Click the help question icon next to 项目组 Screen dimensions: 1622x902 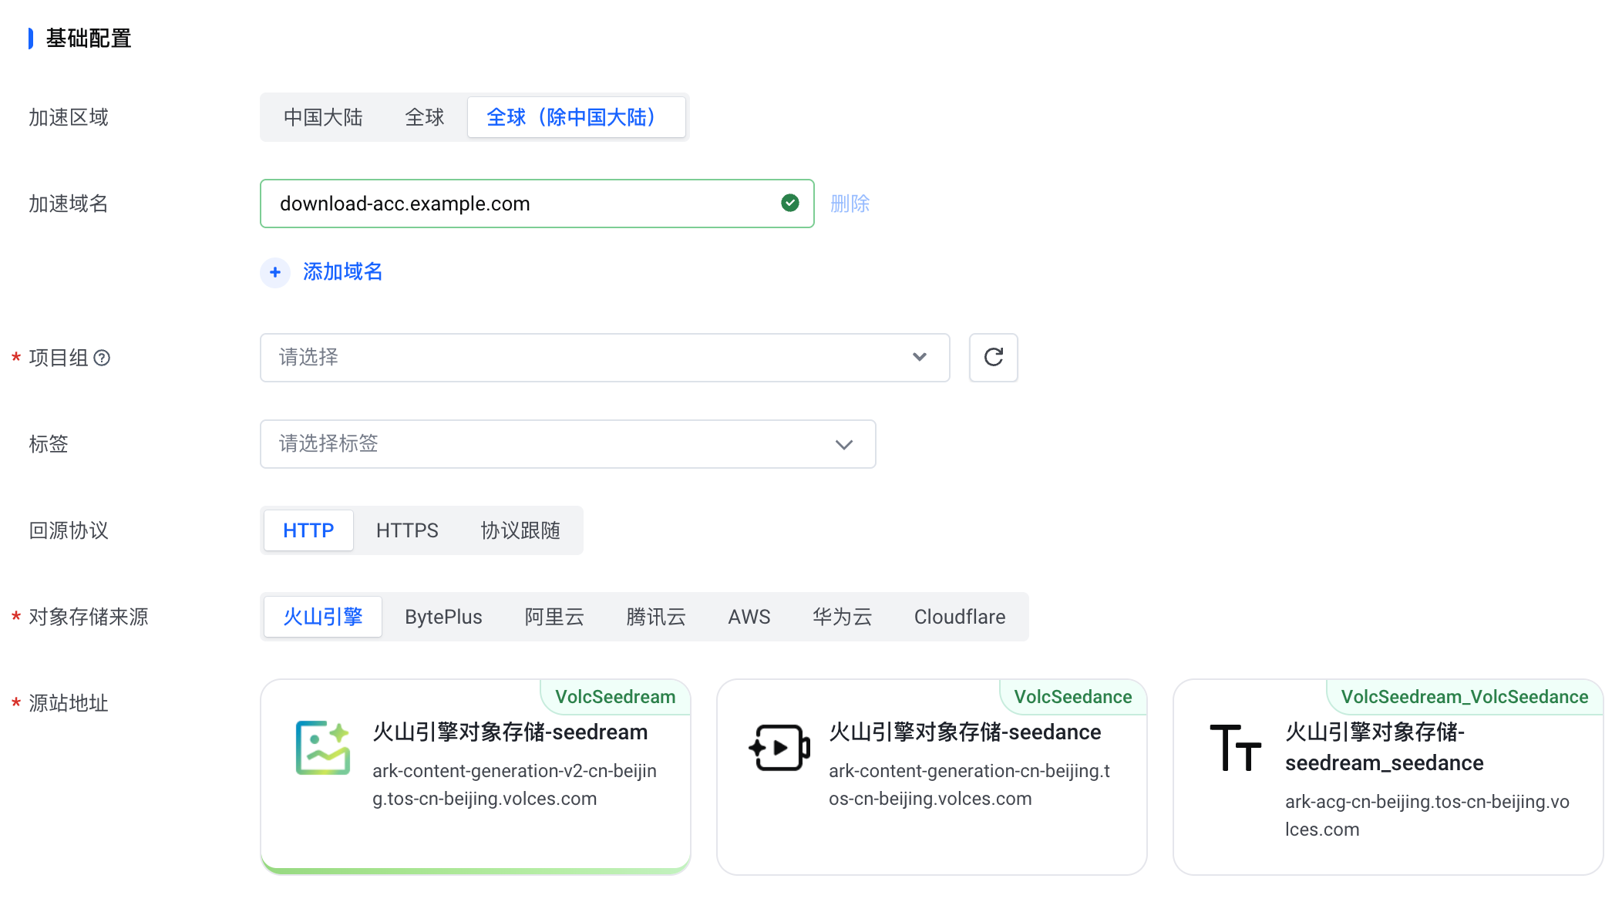[102, 358]
